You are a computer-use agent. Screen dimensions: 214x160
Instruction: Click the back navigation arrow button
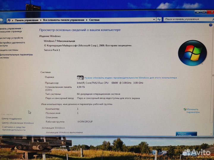[x=1, y=20]
